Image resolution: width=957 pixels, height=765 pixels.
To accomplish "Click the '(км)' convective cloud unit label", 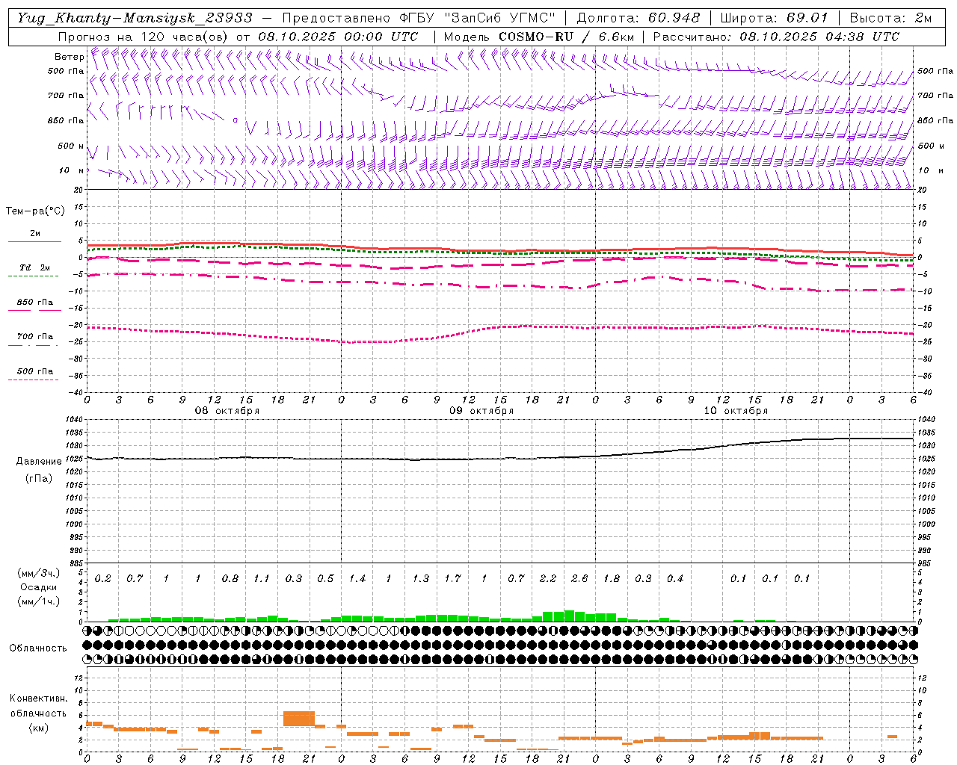I will tap(39, 728).
